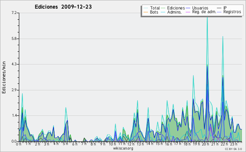Click the chart title Ediciones 2009-12-23
The image size is (246, 152).
pos(63,7)
